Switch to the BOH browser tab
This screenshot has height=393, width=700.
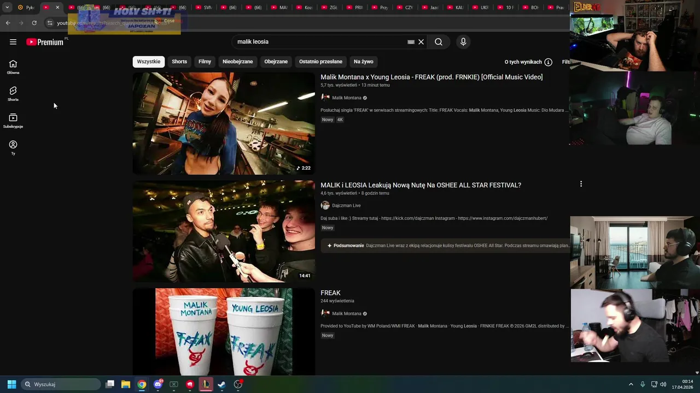[530, 7]
